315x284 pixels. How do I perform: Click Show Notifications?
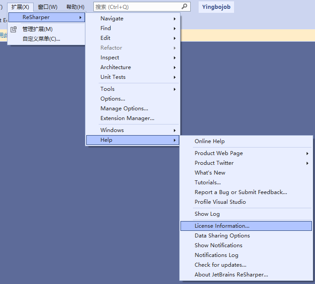coord(246,245)
